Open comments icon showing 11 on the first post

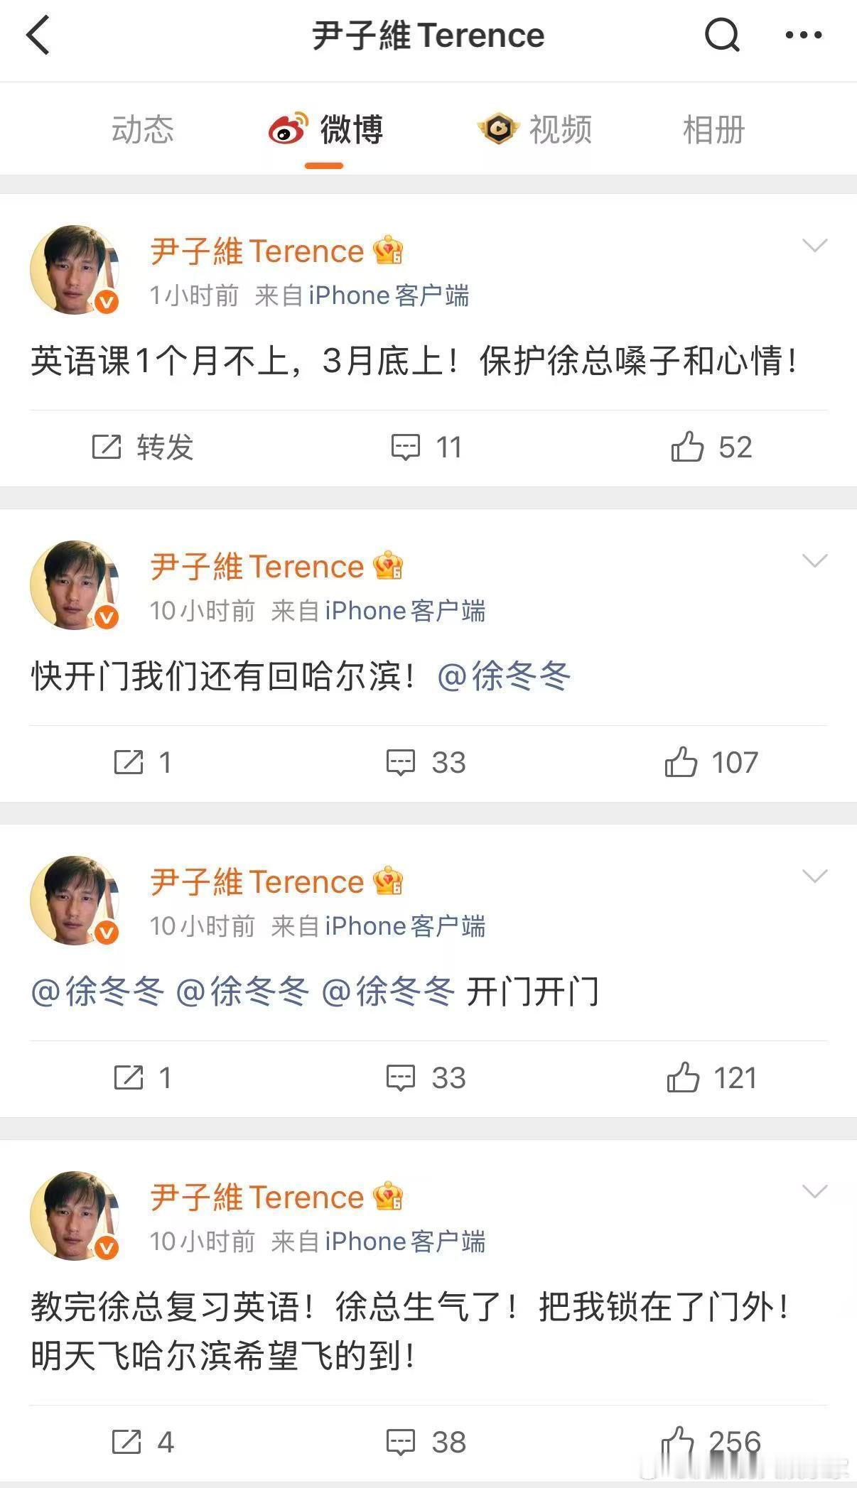(x=405, y=447)
